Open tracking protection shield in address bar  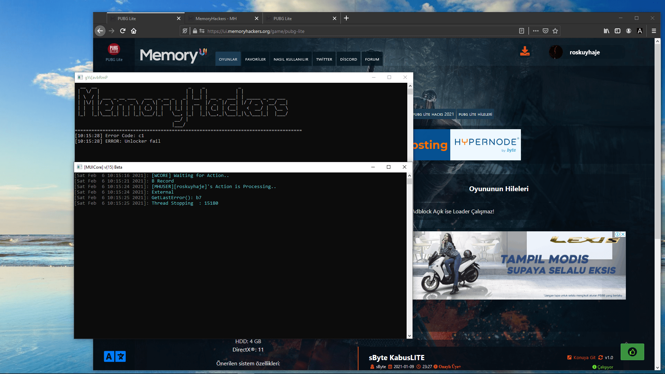[185, 31]
